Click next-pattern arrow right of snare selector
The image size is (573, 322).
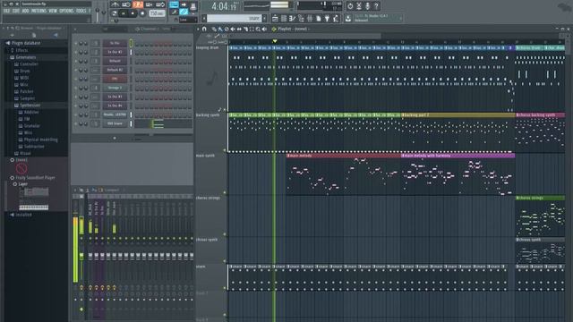click(x=265, y=18)
